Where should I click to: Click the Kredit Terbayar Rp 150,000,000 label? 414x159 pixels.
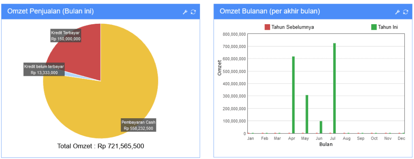[x=65, y=36]
